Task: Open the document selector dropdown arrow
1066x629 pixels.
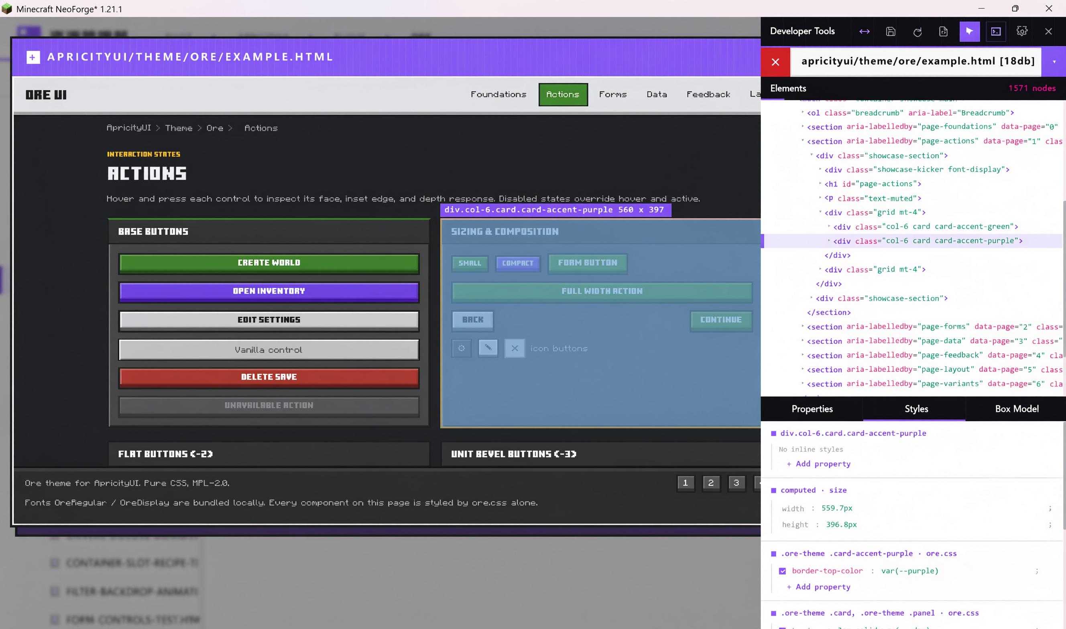Action: (x=1054, y=62)
